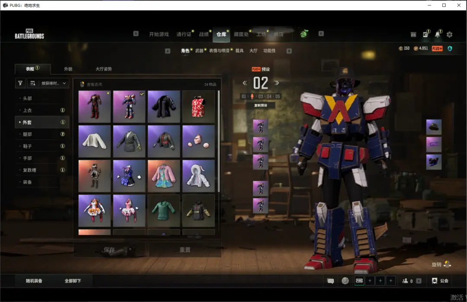
Task: Go to 开始游戏 tab
Action: (159, 34)
